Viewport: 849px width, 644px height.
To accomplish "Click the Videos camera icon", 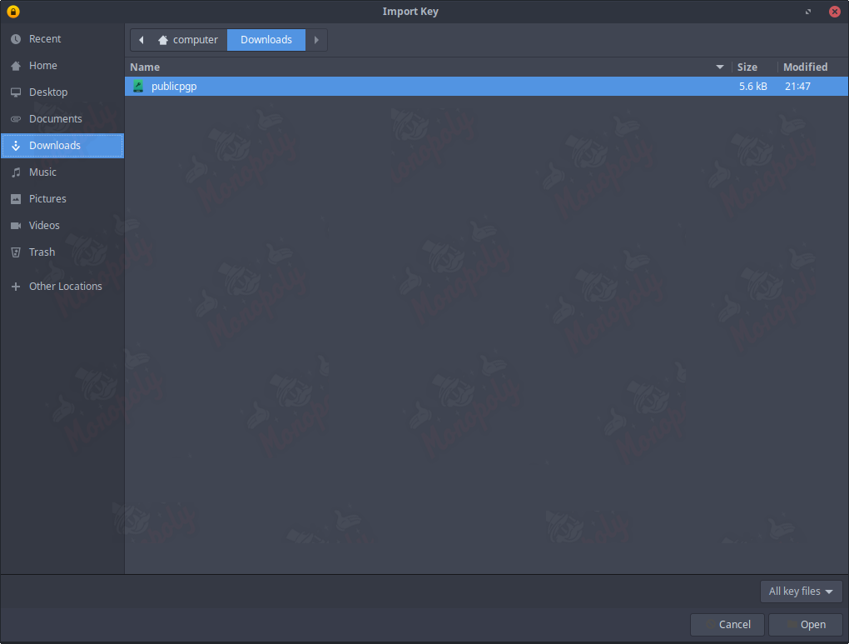I will (15, 226).
